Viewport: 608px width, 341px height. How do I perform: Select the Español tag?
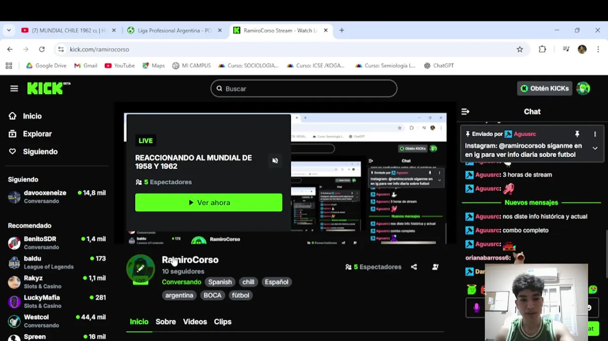pos(276,282)
